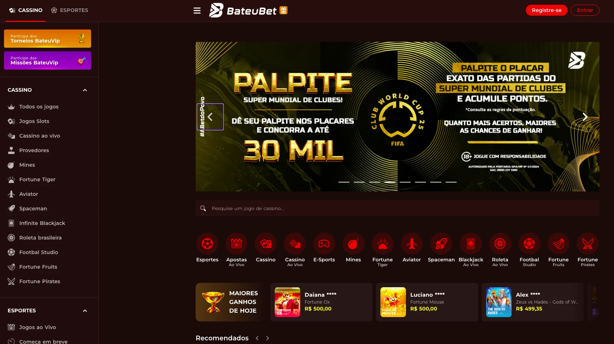Screen dimensions: 614x344
Task: Select the Footbal Studio ball icon
Action: [529, 244]
